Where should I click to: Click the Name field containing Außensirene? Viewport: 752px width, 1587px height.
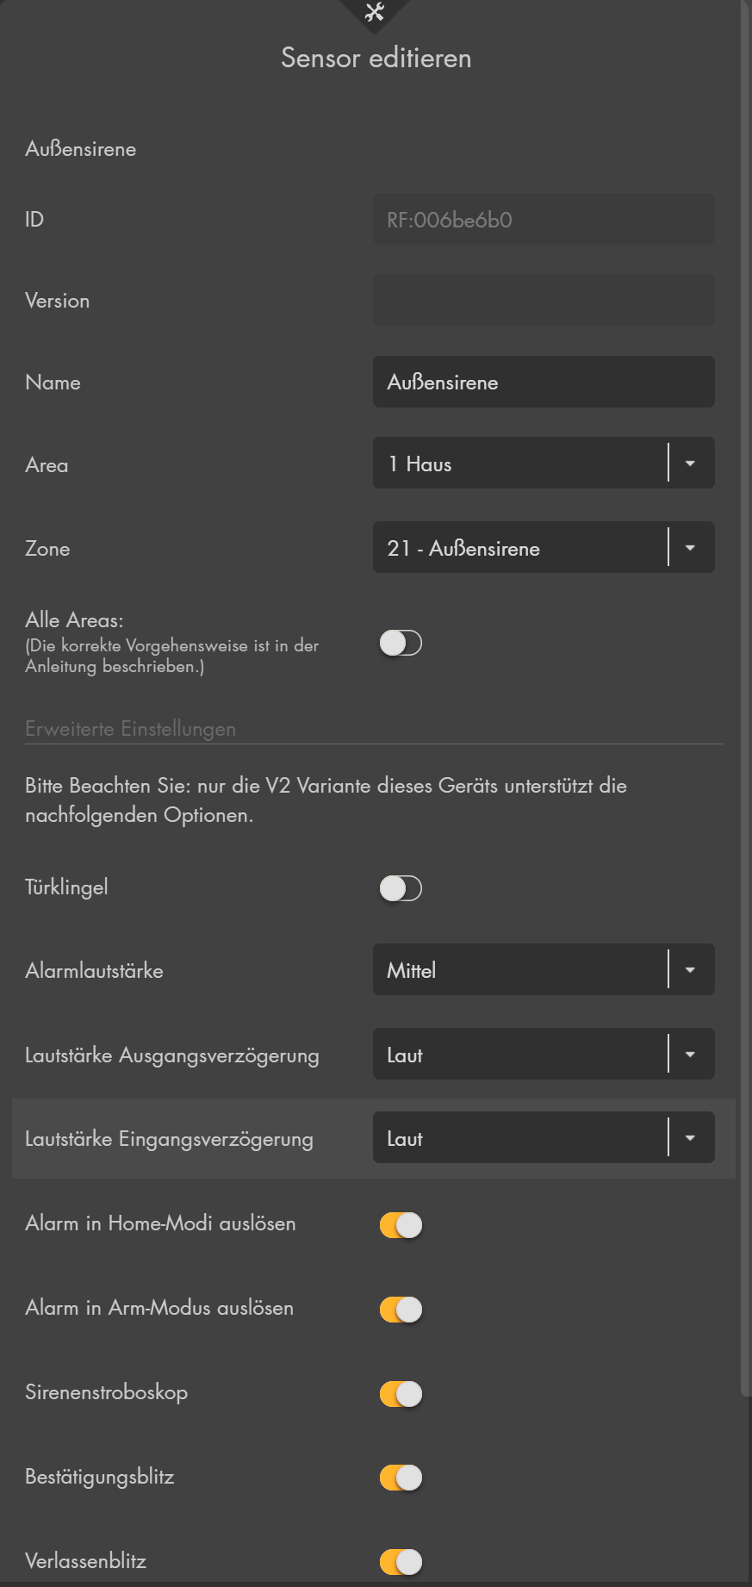544,383
